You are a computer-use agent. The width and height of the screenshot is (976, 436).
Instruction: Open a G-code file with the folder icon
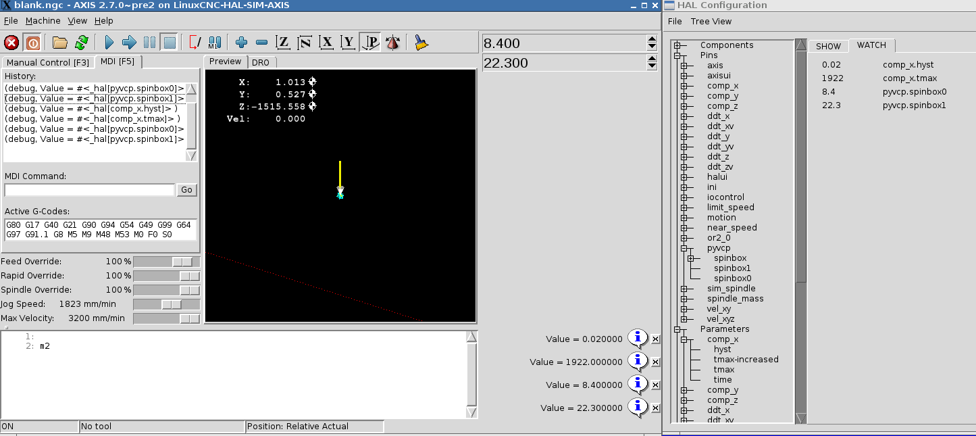pos(60,43)
